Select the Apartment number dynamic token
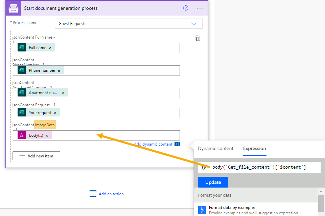Screen dimensions: 325x216 (43, 93)
